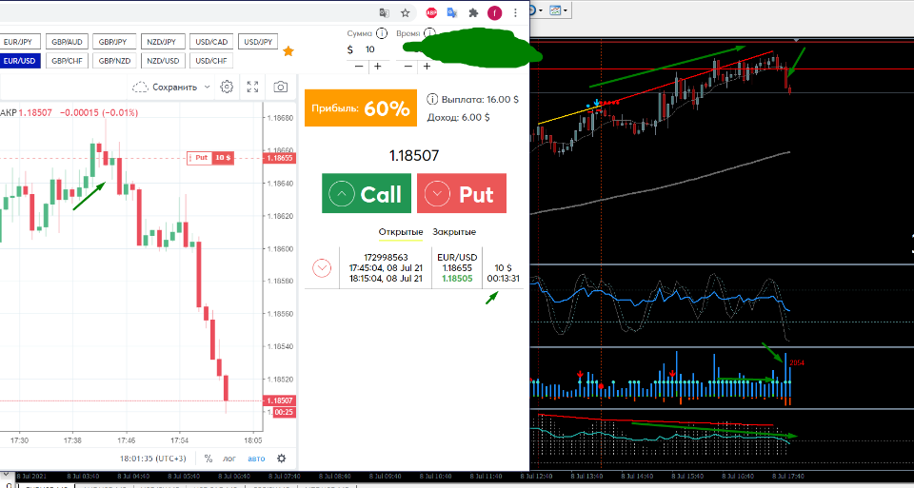Show info for Сумма
This screenshot has height=488, width=914.
382,33
